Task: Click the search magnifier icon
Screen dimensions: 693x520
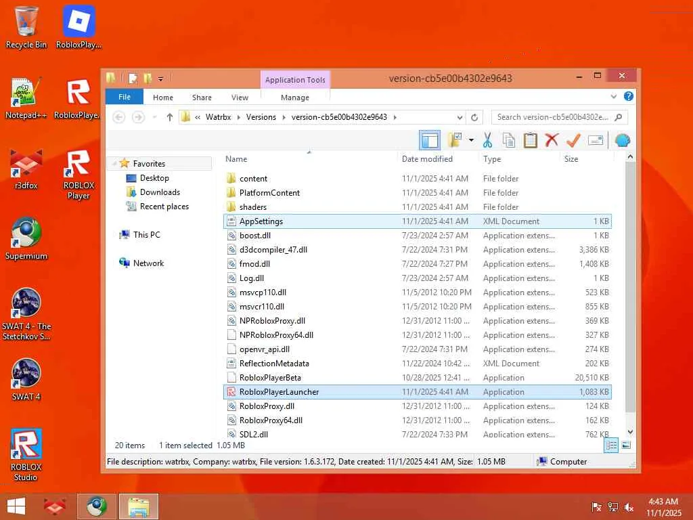Action: coord(619,117)
